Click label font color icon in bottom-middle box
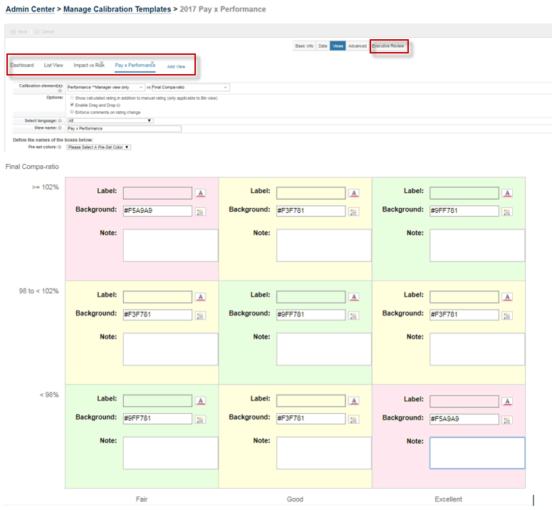This screenshot has width=552, height=510. click(x=354, y=401)
